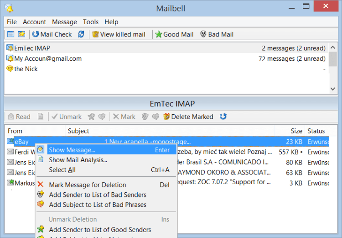
Task: Sort by the Subject column header
Action: tap(170, 131)
